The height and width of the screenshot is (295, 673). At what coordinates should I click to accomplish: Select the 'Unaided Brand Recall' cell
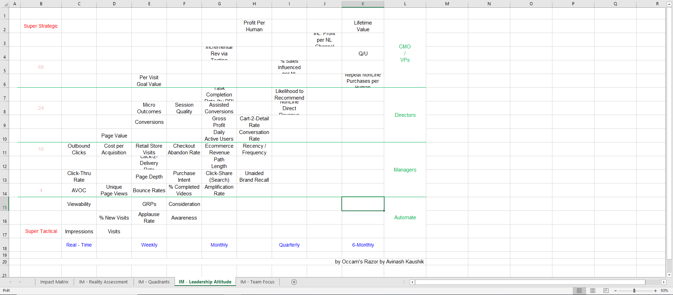point(254,176)
